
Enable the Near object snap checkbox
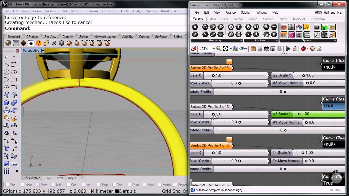pyautogui.click(x=22, y=185)
